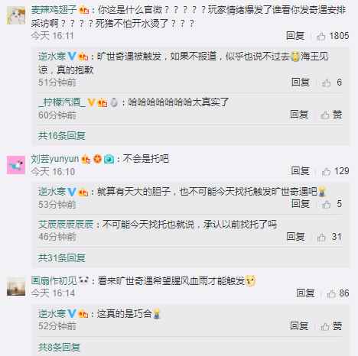Toggle like on 逆水寒's 53分钟前 reply
Screen dimensions: 358x356
(x=331, y=204)
